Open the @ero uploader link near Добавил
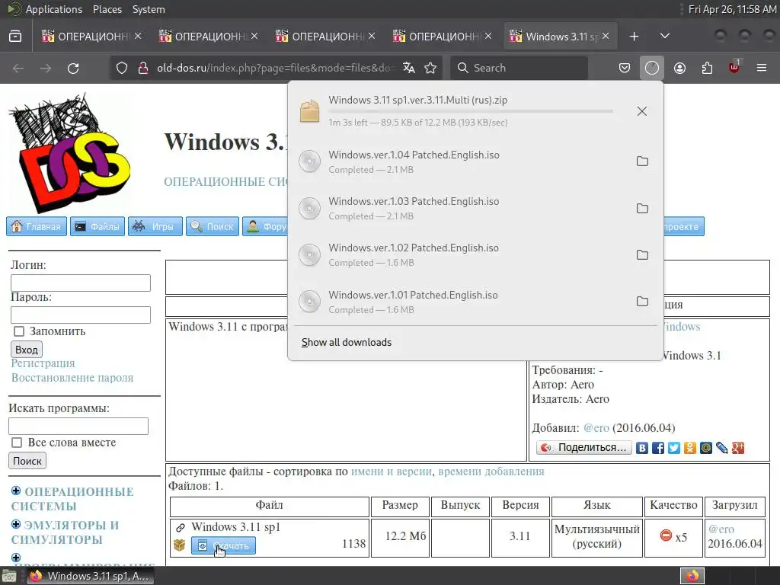Screen dimensions: 780x585 (596, 428)
